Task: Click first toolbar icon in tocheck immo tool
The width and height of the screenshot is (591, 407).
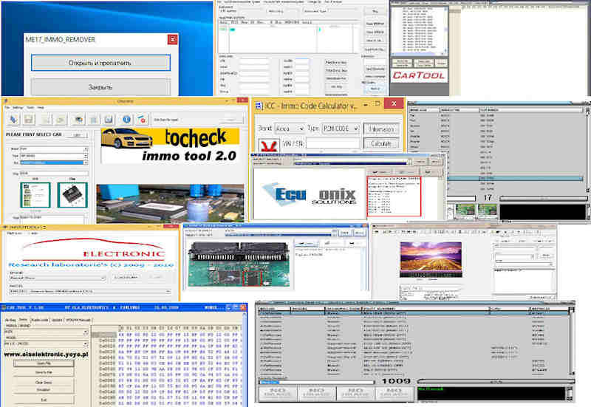Action: 13,120
